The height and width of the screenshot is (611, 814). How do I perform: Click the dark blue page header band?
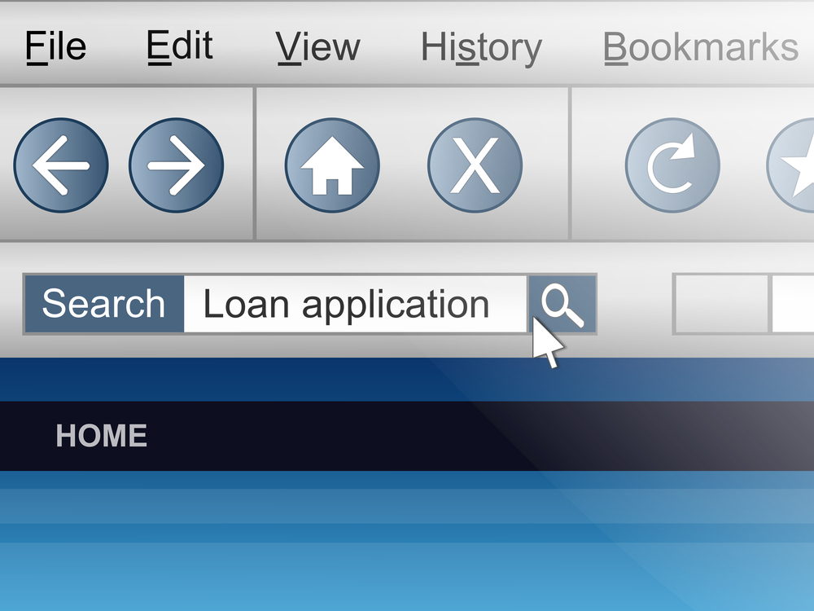click(407, 380)
